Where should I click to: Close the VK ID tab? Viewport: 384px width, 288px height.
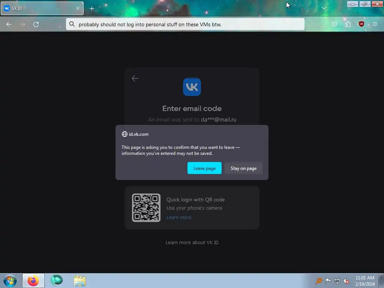point(78,8)
